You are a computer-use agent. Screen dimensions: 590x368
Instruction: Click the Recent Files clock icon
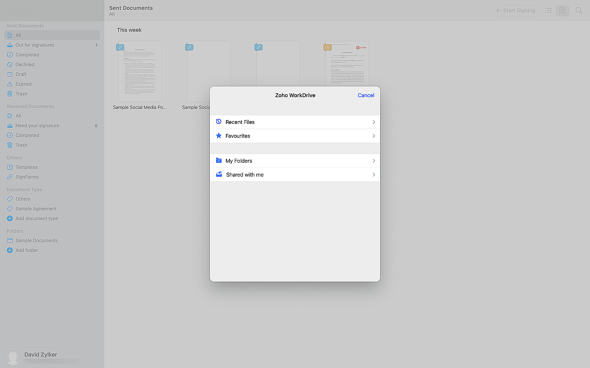tap(219, 122)
